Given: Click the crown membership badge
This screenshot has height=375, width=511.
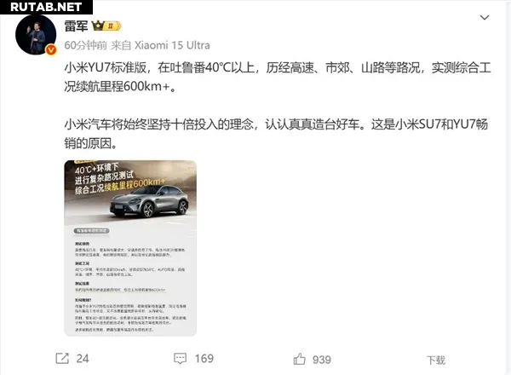Looking at the screenshot, I should (98, 26).
